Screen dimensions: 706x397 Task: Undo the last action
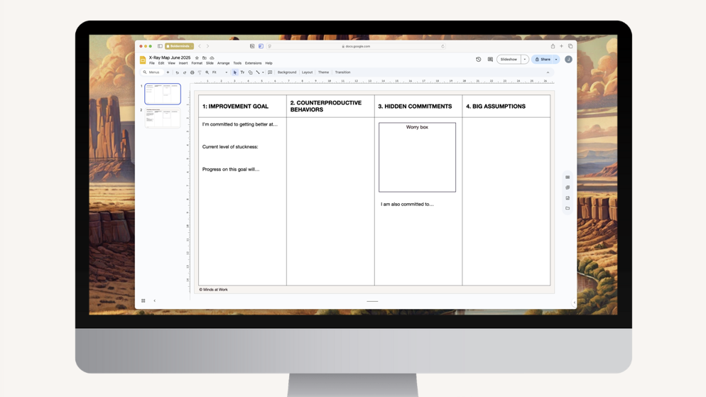178,72
